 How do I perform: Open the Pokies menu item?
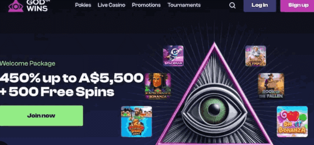[83, 5]
